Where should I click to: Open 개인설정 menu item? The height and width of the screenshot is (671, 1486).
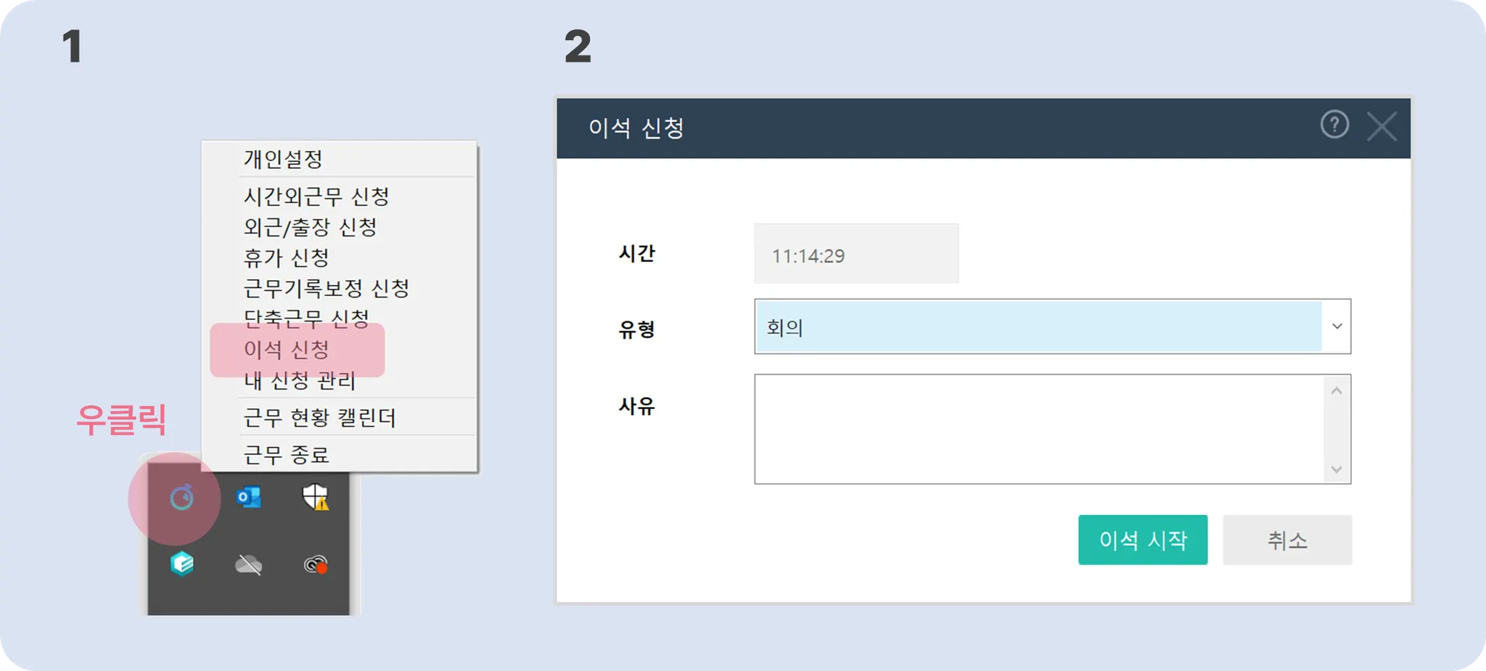pyautogui.click(x=283, y=159)
